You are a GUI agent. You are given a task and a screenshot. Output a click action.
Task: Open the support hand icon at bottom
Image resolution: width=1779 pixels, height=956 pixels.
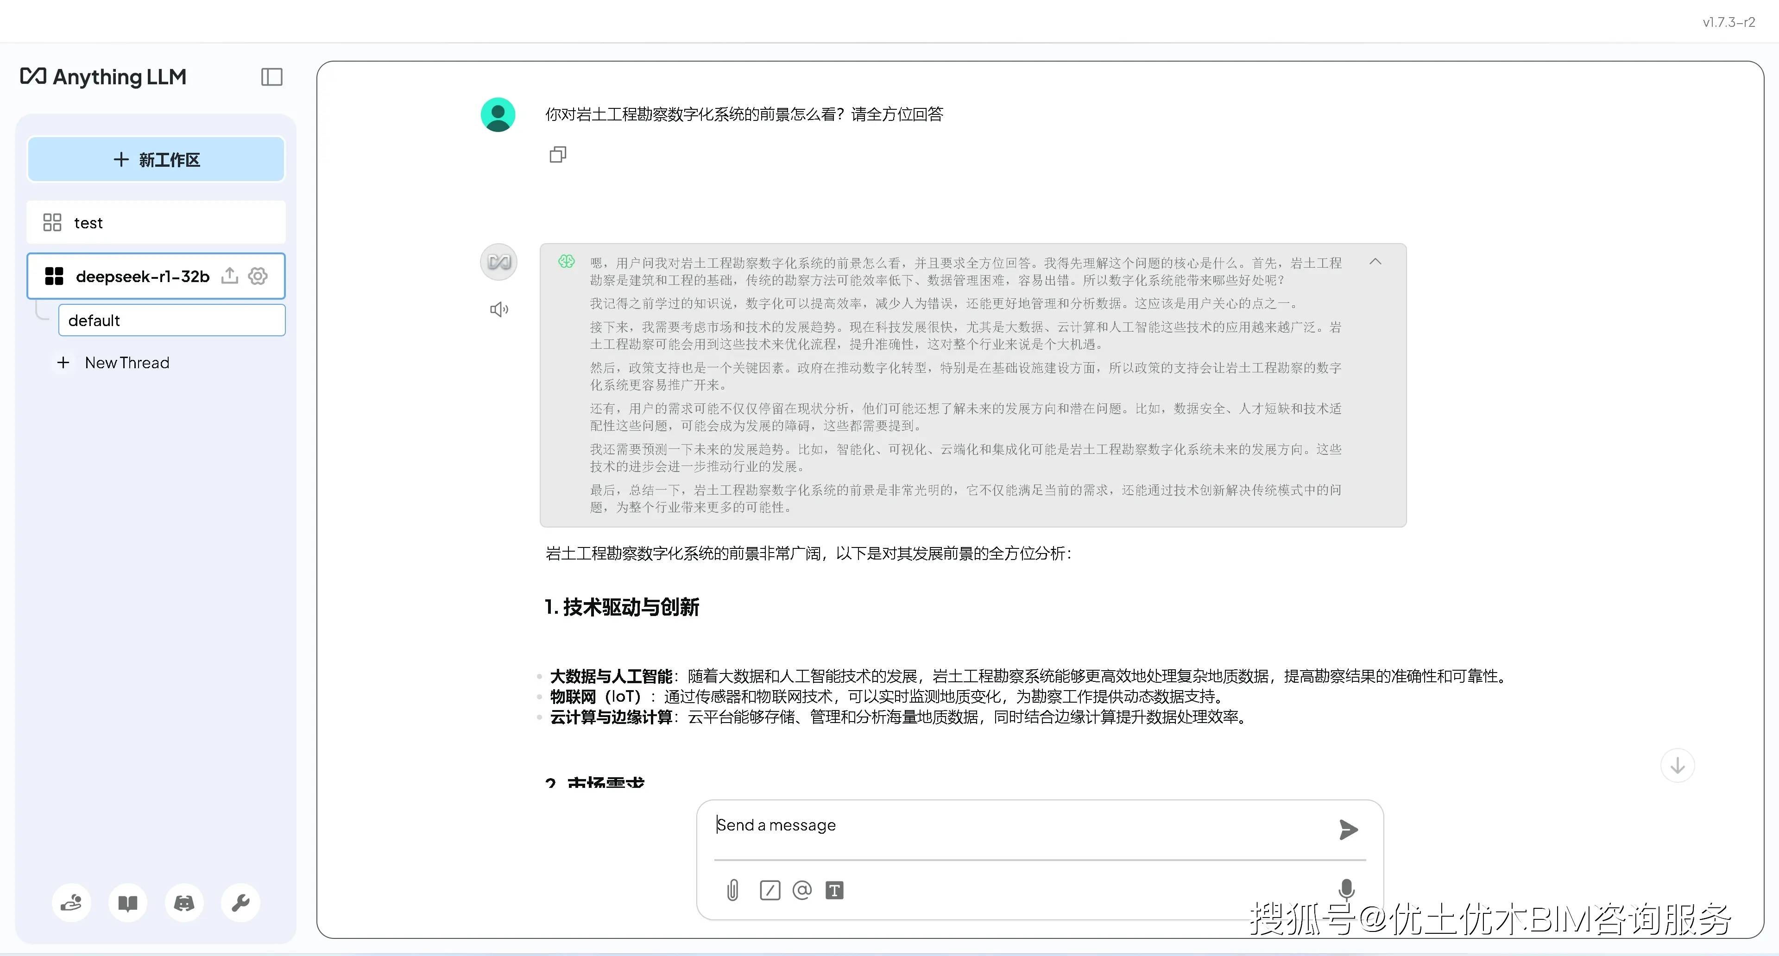pos(72,903)
